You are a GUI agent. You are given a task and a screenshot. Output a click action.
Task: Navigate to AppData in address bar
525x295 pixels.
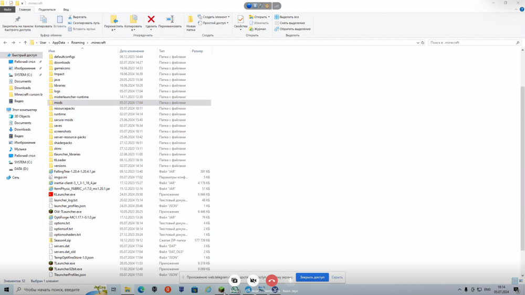pyautogui.click(x=59, y=43)
